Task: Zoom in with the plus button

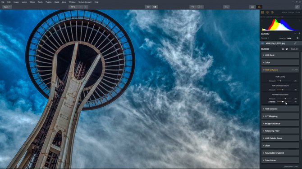Action: click(x=86, y=7)
